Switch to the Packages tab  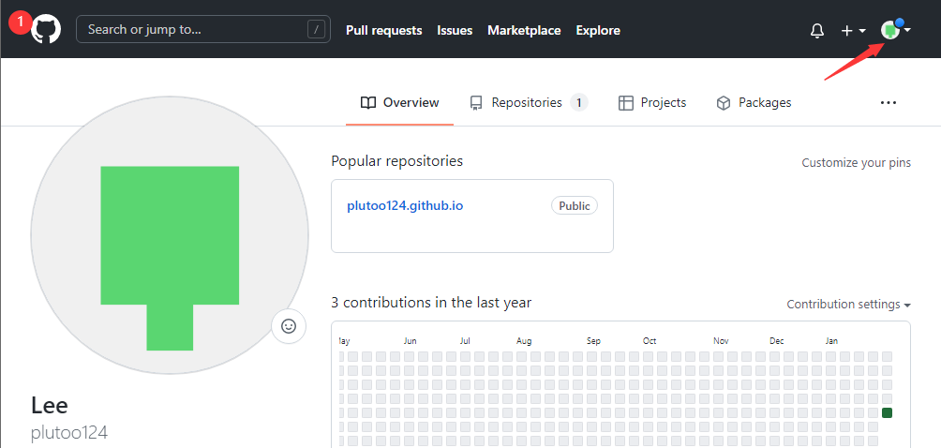754,102
